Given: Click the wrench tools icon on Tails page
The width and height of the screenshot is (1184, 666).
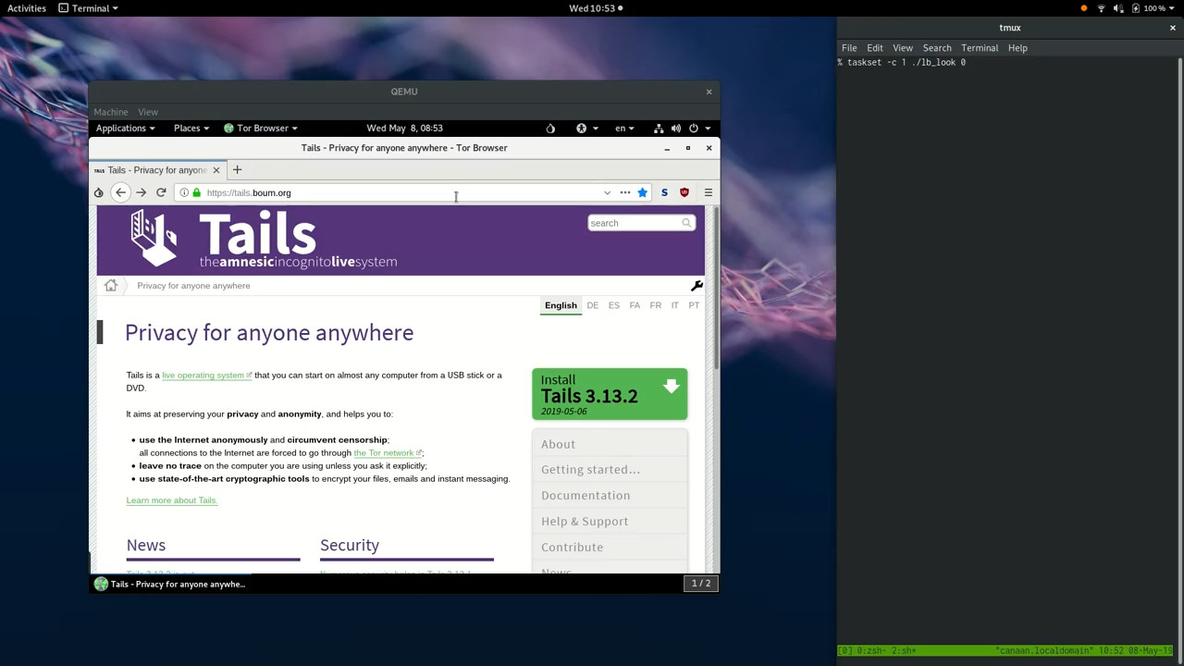Looking at the screenshot, I should coord(697,285).
